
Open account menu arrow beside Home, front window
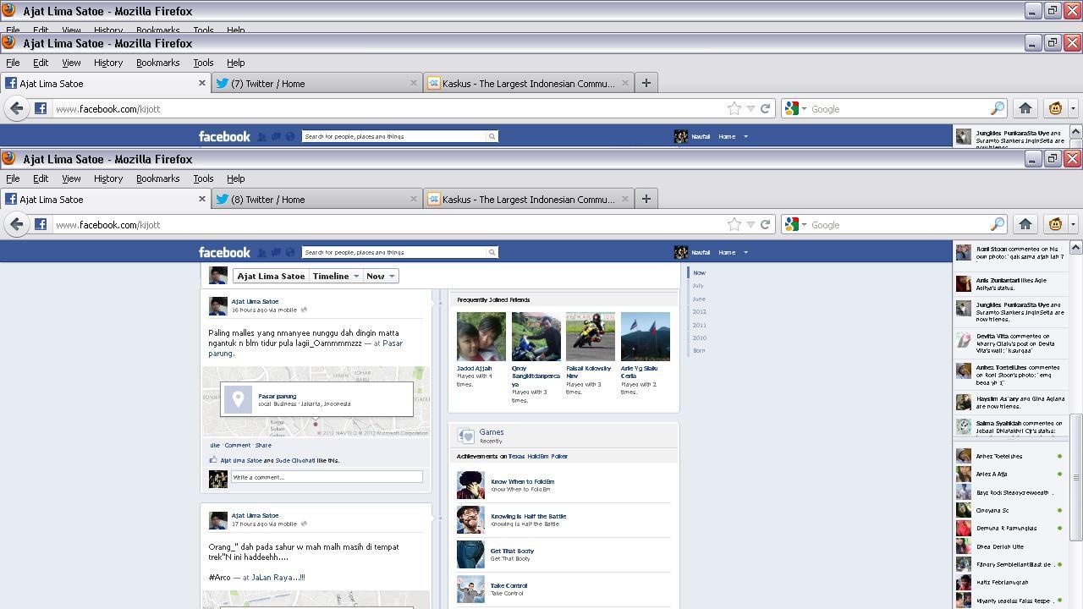(745, 252)
